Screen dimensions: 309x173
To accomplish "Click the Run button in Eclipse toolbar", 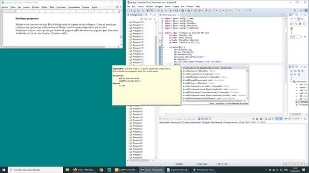I will (176, 11).
